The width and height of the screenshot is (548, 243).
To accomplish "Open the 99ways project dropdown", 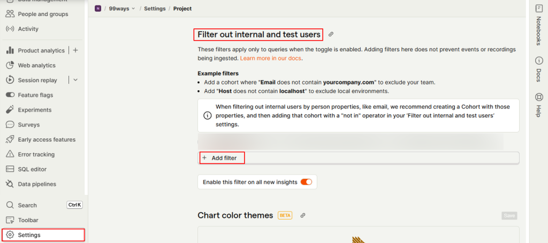I will (122, 9).
